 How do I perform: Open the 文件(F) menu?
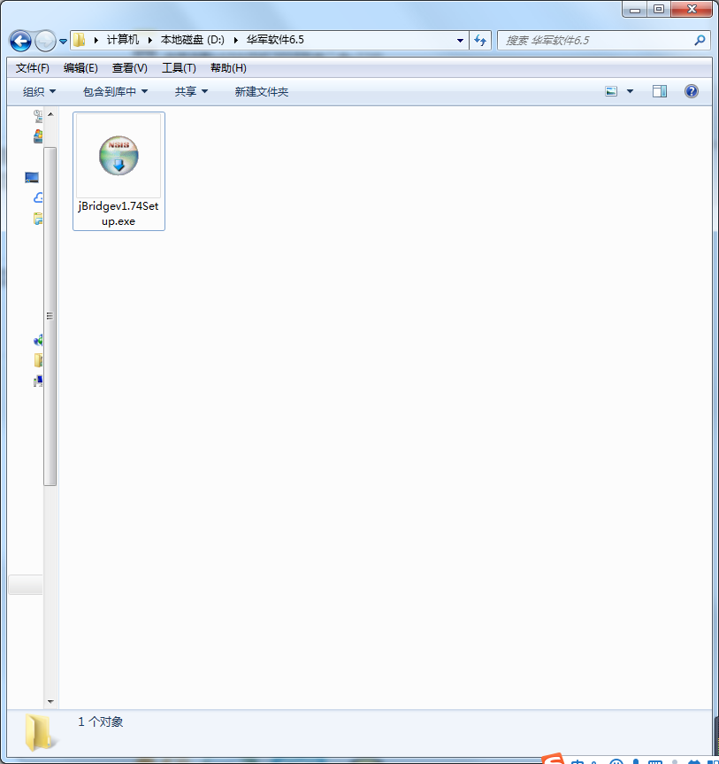(32, 68)
